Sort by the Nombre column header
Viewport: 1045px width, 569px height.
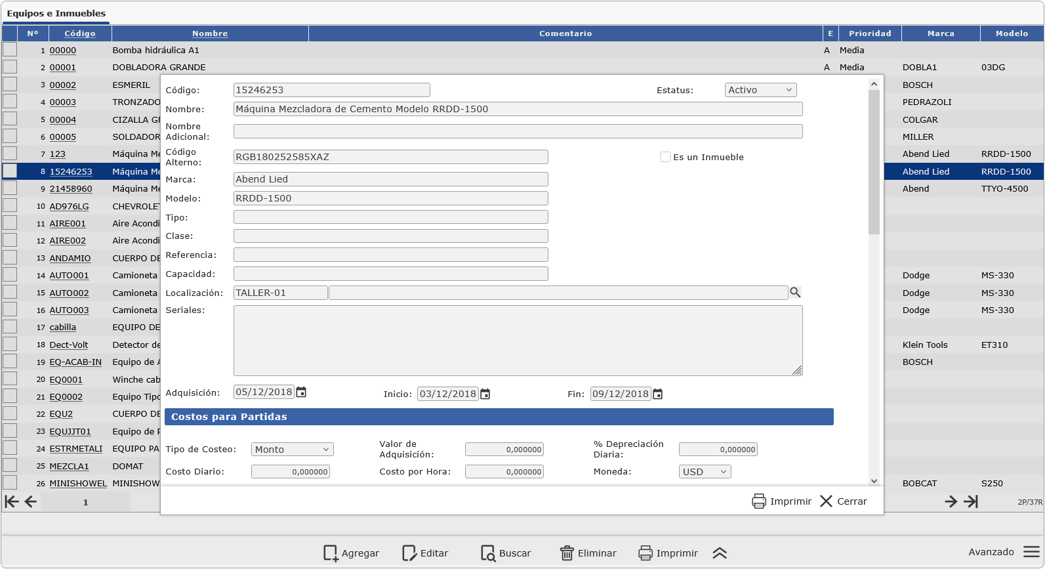210,33
